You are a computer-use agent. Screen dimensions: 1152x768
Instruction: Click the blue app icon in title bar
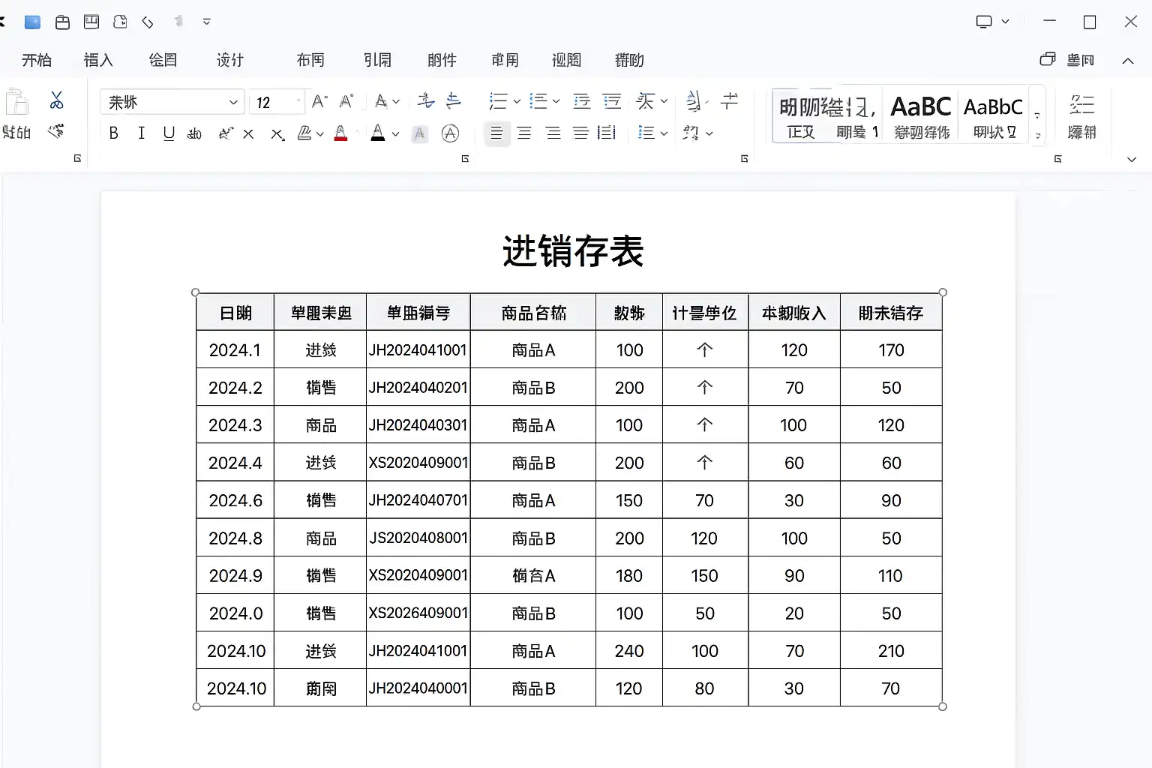click(x=32, y=22)
